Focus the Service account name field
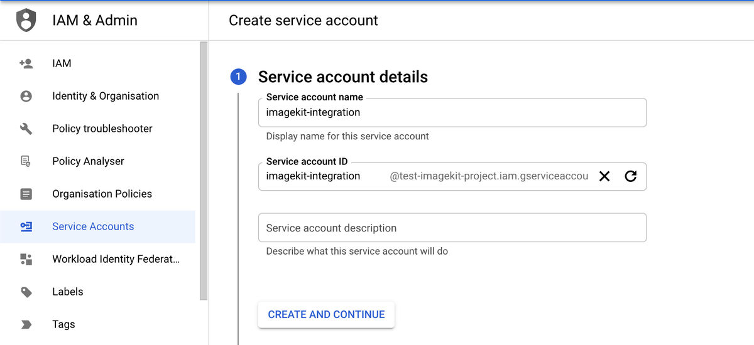The image size is (754, 345). pos(452,113)
